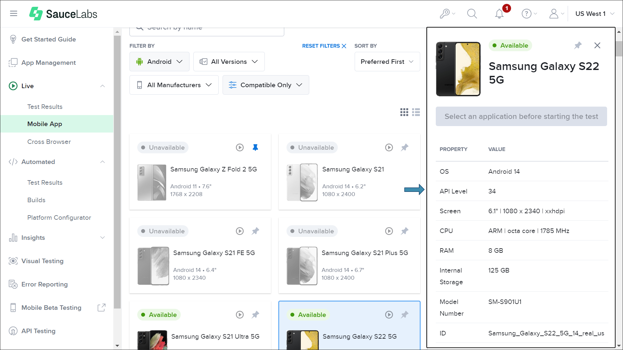623x350 pixels.
Task: Switch to grid view of devices
Action: pyautogui.click(x=404, y=112)
